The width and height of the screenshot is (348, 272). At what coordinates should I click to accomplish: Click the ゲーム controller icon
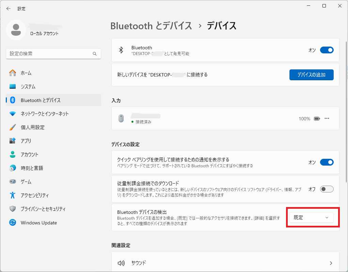click(13, 182)
